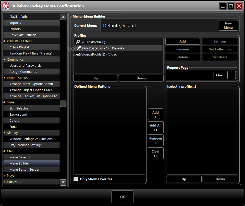
Task: Select Active Playlist in sidebar
Action: [31, 47]
